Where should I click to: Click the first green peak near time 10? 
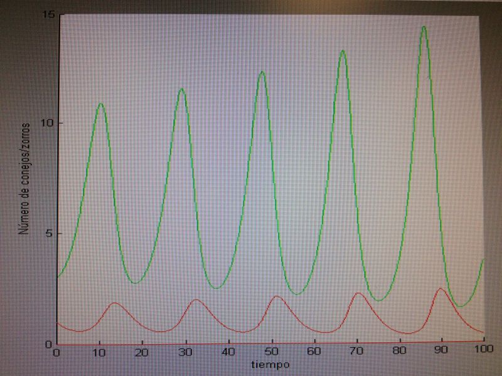coord(100,103)
